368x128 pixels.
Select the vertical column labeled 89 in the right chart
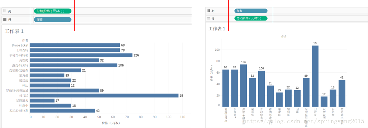[x=306, y=92]
